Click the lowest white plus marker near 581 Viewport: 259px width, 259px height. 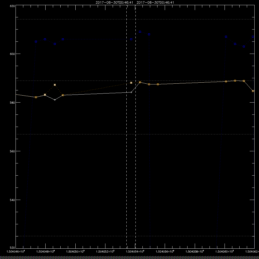[x=55, y=100]
